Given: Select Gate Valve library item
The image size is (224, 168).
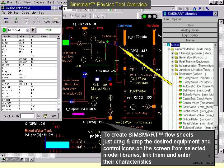Looking at the screenshot, I should [196, 107].
